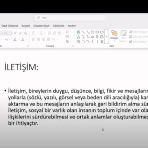Clear all text formatting
The image size is (148, 148).
[26, 33]
